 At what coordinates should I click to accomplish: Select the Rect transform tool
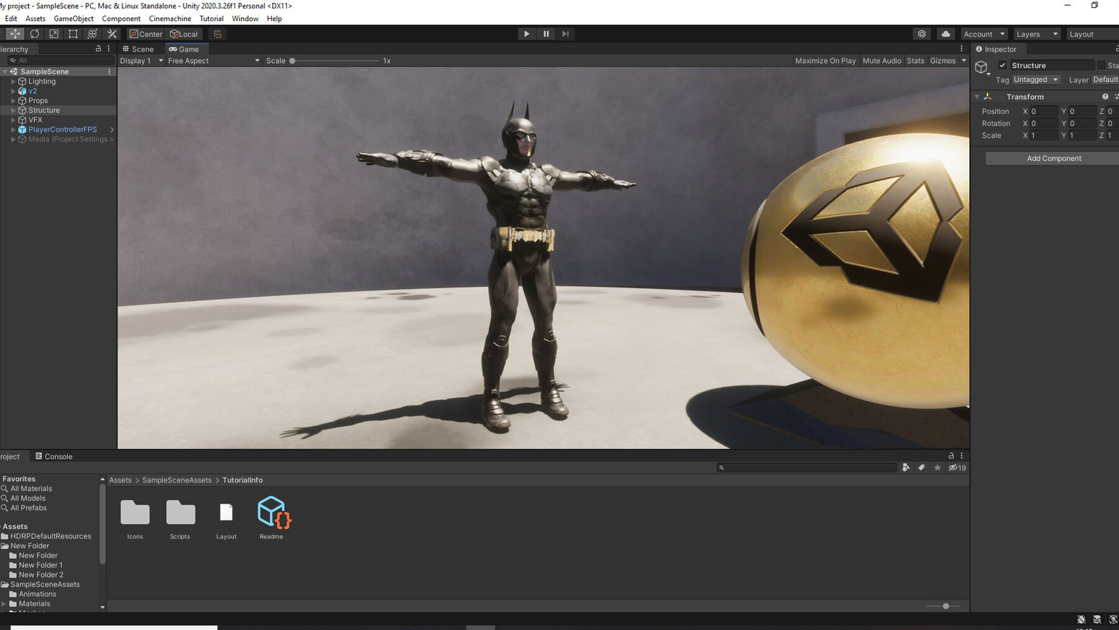click(73, 34)
